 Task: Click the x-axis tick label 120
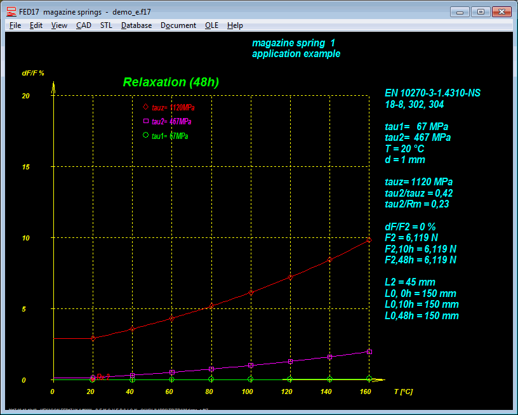coord(286,392)
